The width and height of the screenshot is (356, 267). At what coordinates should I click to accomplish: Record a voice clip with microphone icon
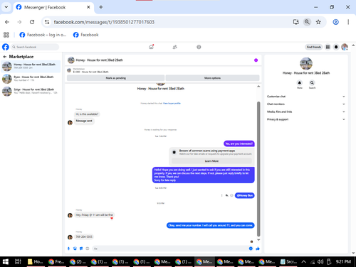point(68,249)
